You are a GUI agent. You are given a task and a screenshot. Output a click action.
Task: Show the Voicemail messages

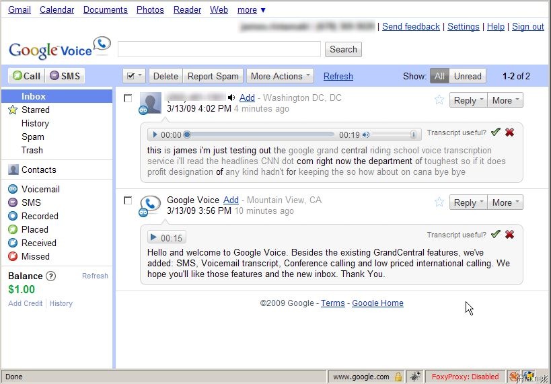(40, 189)
